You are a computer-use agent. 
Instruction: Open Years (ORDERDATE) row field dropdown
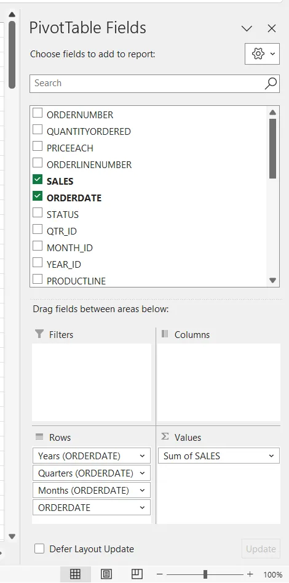(x=142, y=456)
